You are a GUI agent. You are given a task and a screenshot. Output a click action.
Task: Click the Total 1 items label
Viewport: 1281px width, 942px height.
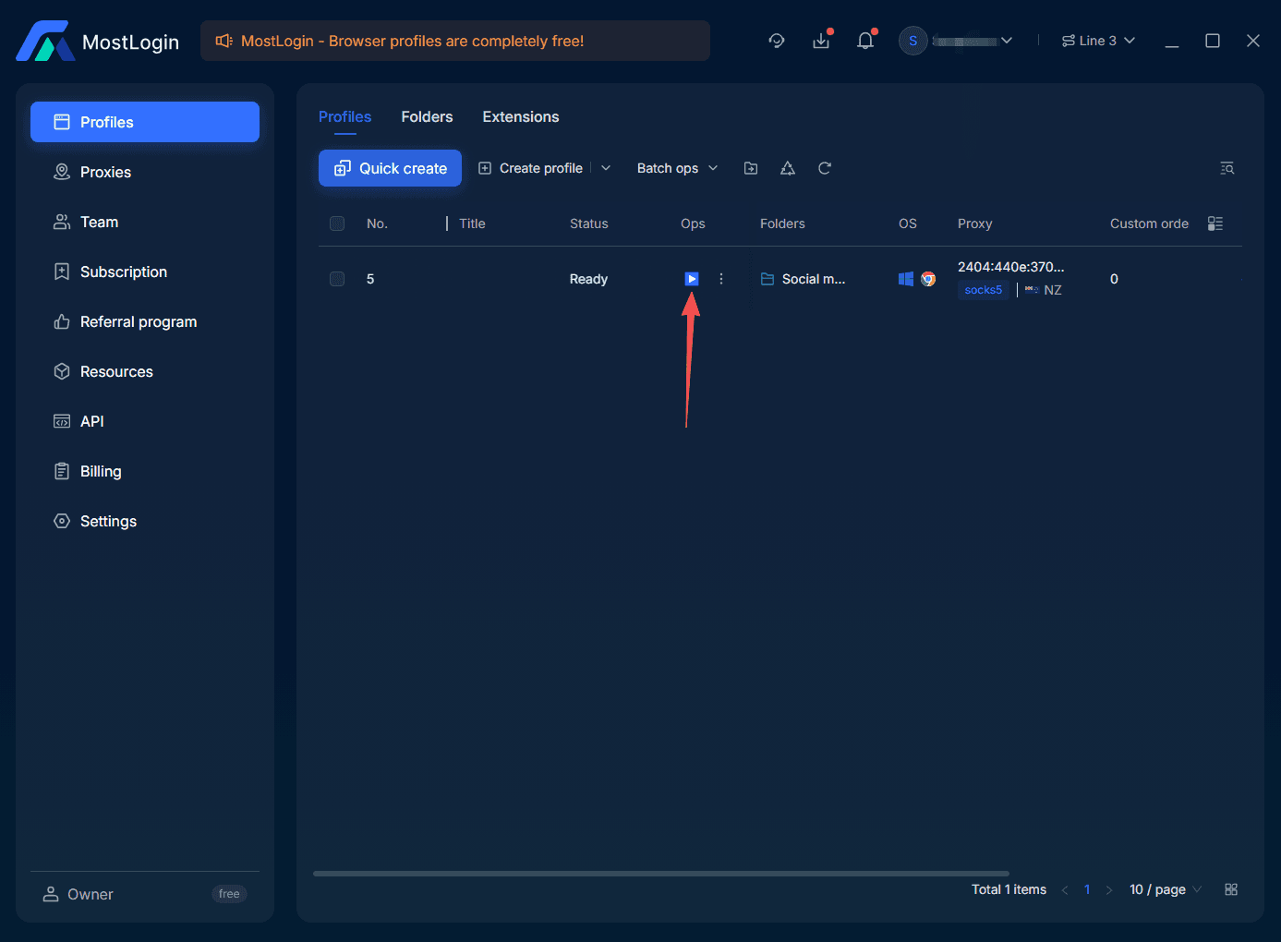tap(1009, 889)
